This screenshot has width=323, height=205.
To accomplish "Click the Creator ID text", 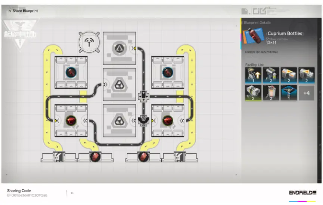I will click(x=261, y=52).
